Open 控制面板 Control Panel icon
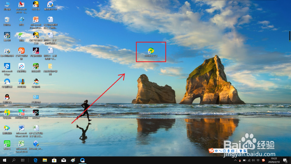Screen dimensions: 291x164 (36, 99)
